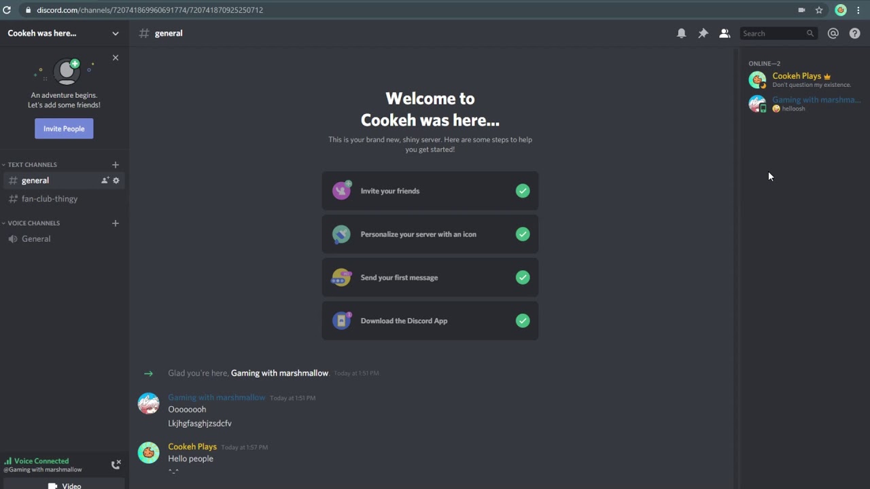Edit general channel settings gear
The height and width of the screenshot is (489, 870).
coord(116,181)
